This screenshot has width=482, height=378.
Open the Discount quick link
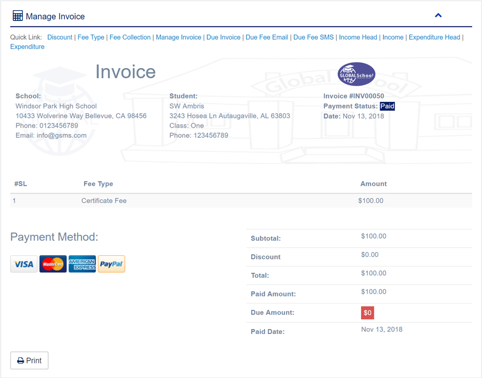[x=59, y=37]
